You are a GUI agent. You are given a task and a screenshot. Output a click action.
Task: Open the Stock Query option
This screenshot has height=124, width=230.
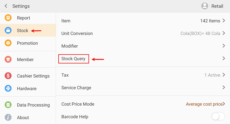[x=74, y=59]
